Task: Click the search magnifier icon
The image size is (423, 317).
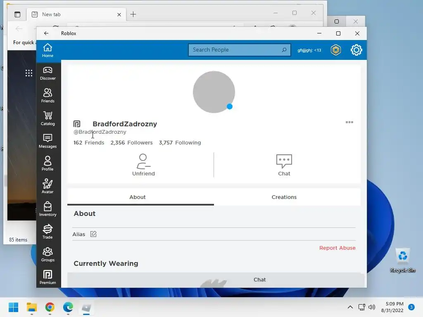Action: click(x=284, y=50)
